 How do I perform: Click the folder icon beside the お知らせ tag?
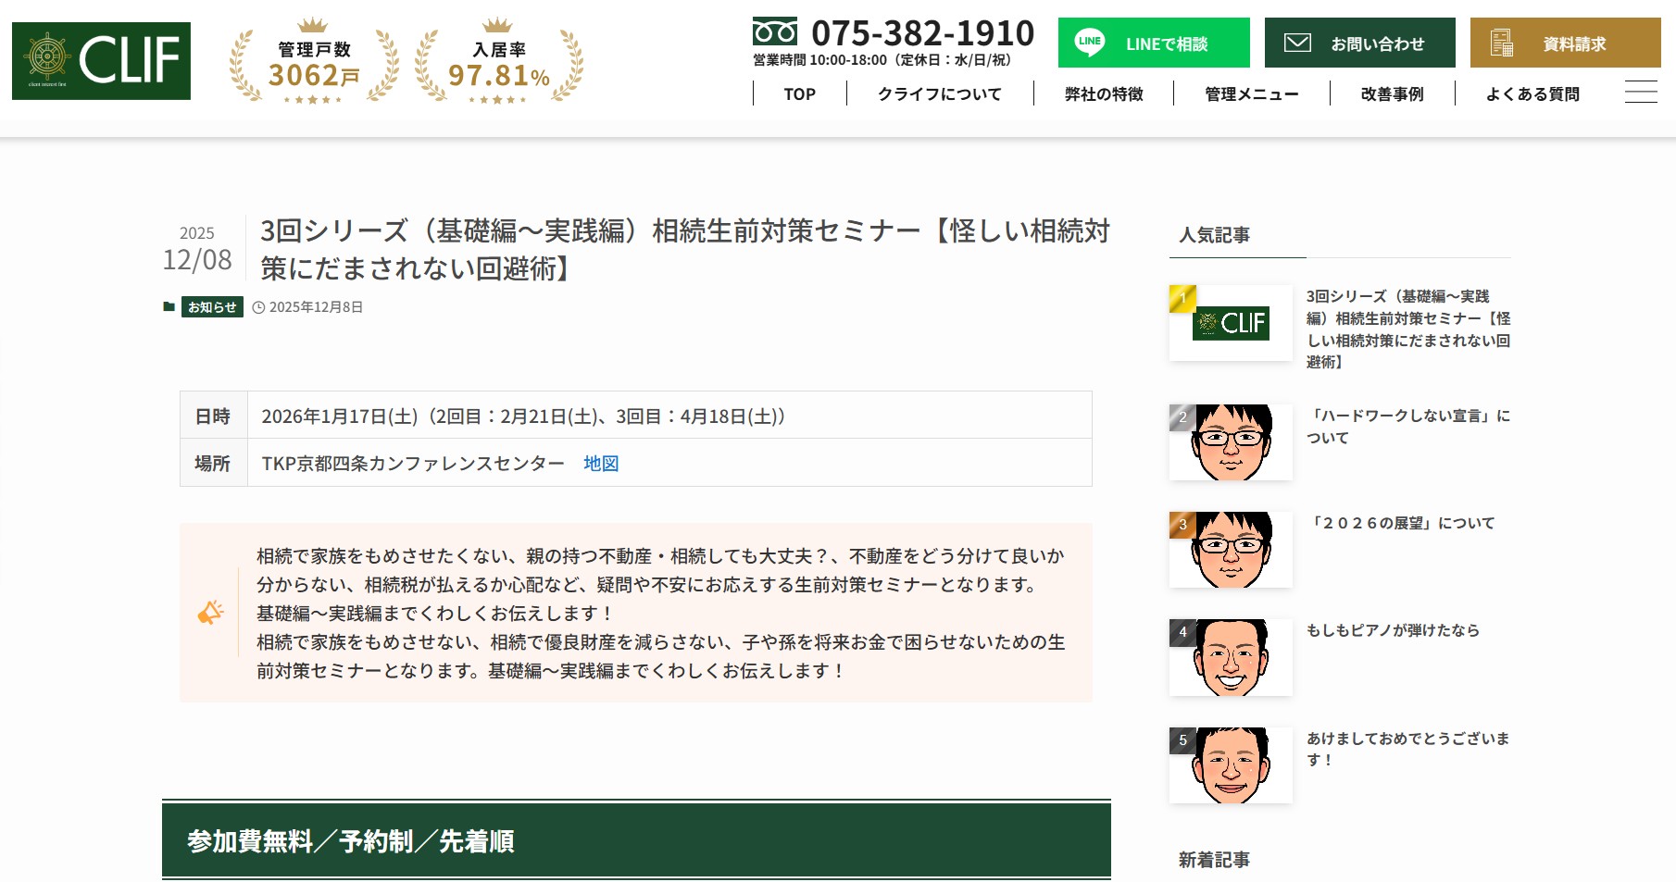click(169, 307)
